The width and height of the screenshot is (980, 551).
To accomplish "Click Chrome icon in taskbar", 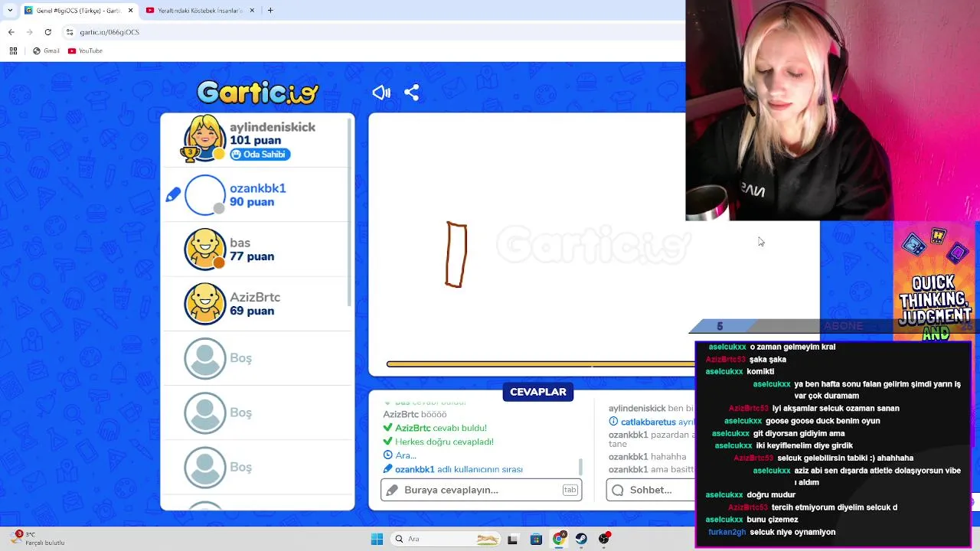I will pyautogui.click(x=559, y=539).
